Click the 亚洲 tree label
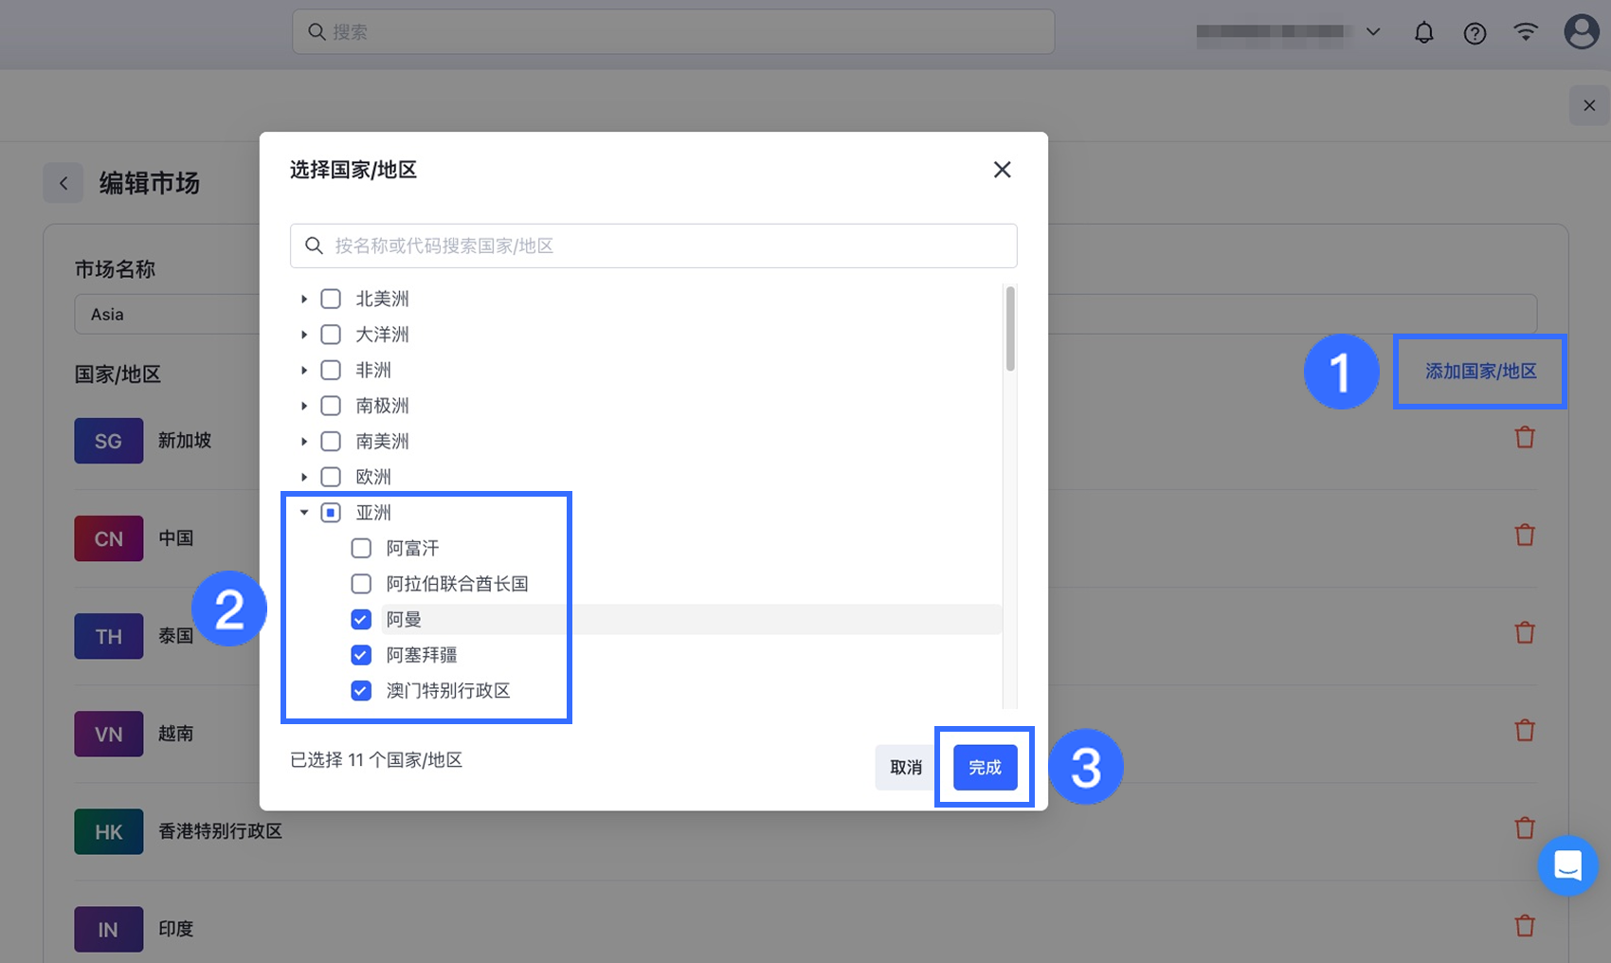 click(373, 513)
